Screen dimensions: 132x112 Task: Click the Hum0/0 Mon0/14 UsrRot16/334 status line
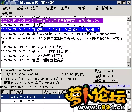tap(39, 79)
